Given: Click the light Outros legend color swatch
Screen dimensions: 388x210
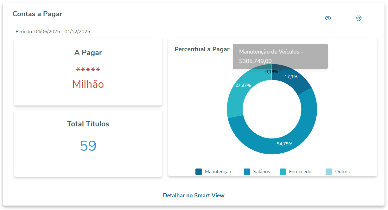Looking at the screenshot, I should [x=329, y=172].
